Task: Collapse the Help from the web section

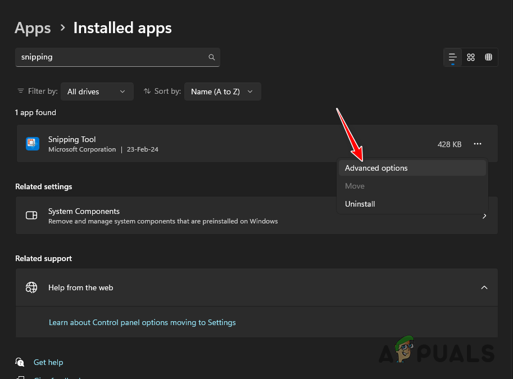Action: pos(484,287)
